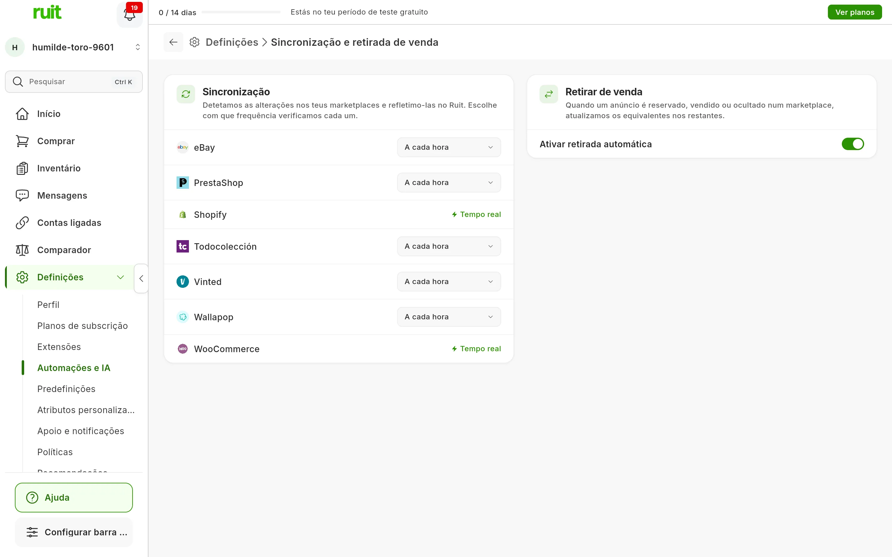Click the ruit logo
Viewport: 892px width, 557px height.
coord(47,12)
